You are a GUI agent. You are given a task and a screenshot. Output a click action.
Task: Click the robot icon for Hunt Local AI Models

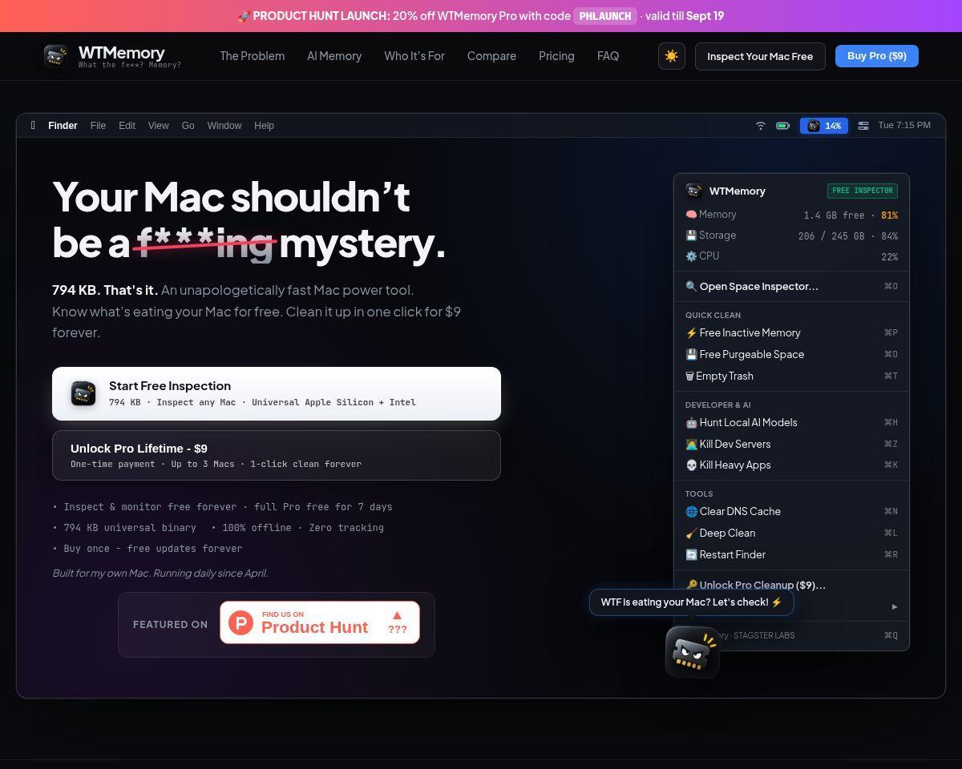pyautogui.click(x=691, y=423)
